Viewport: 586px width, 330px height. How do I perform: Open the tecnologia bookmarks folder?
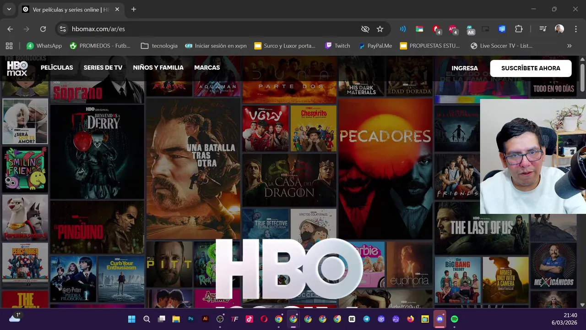point(159,46)
